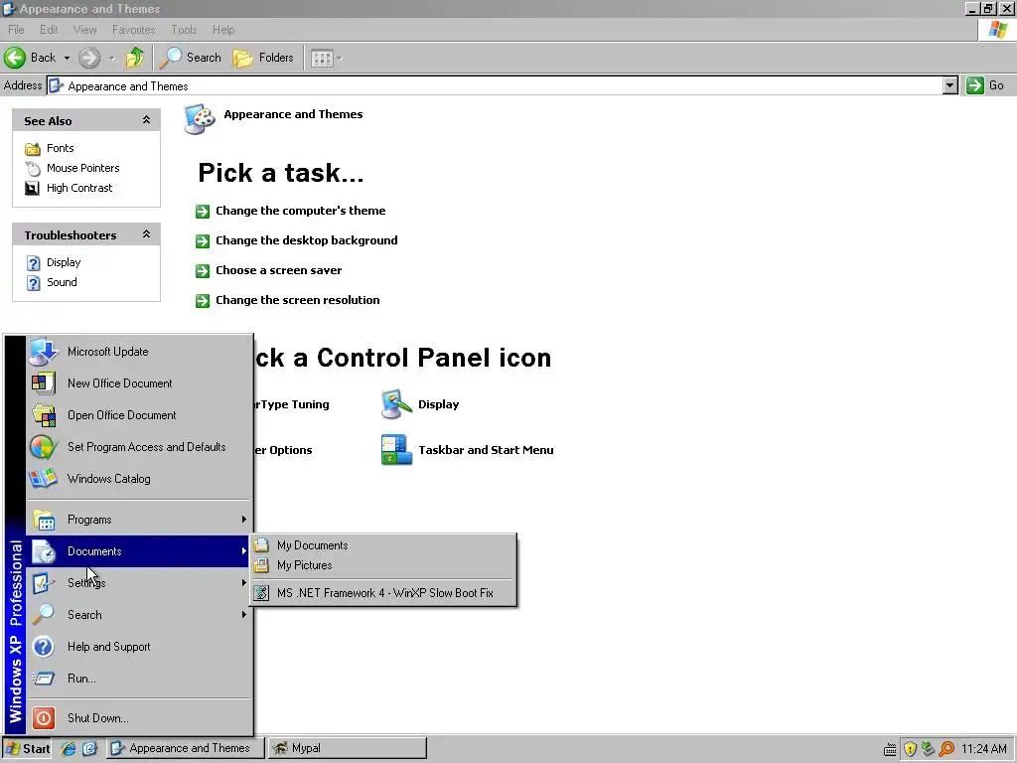Open the View menu
Viewport: 1017px width, 763px height.
85,30
